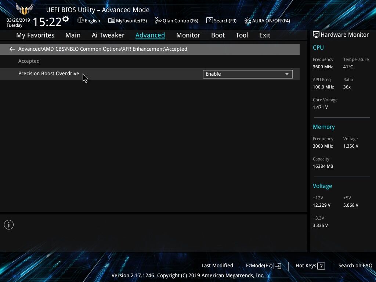376x282 pixels.
Task: Click the +12V value 12.229 V
Action: click(x=322, y=205)
